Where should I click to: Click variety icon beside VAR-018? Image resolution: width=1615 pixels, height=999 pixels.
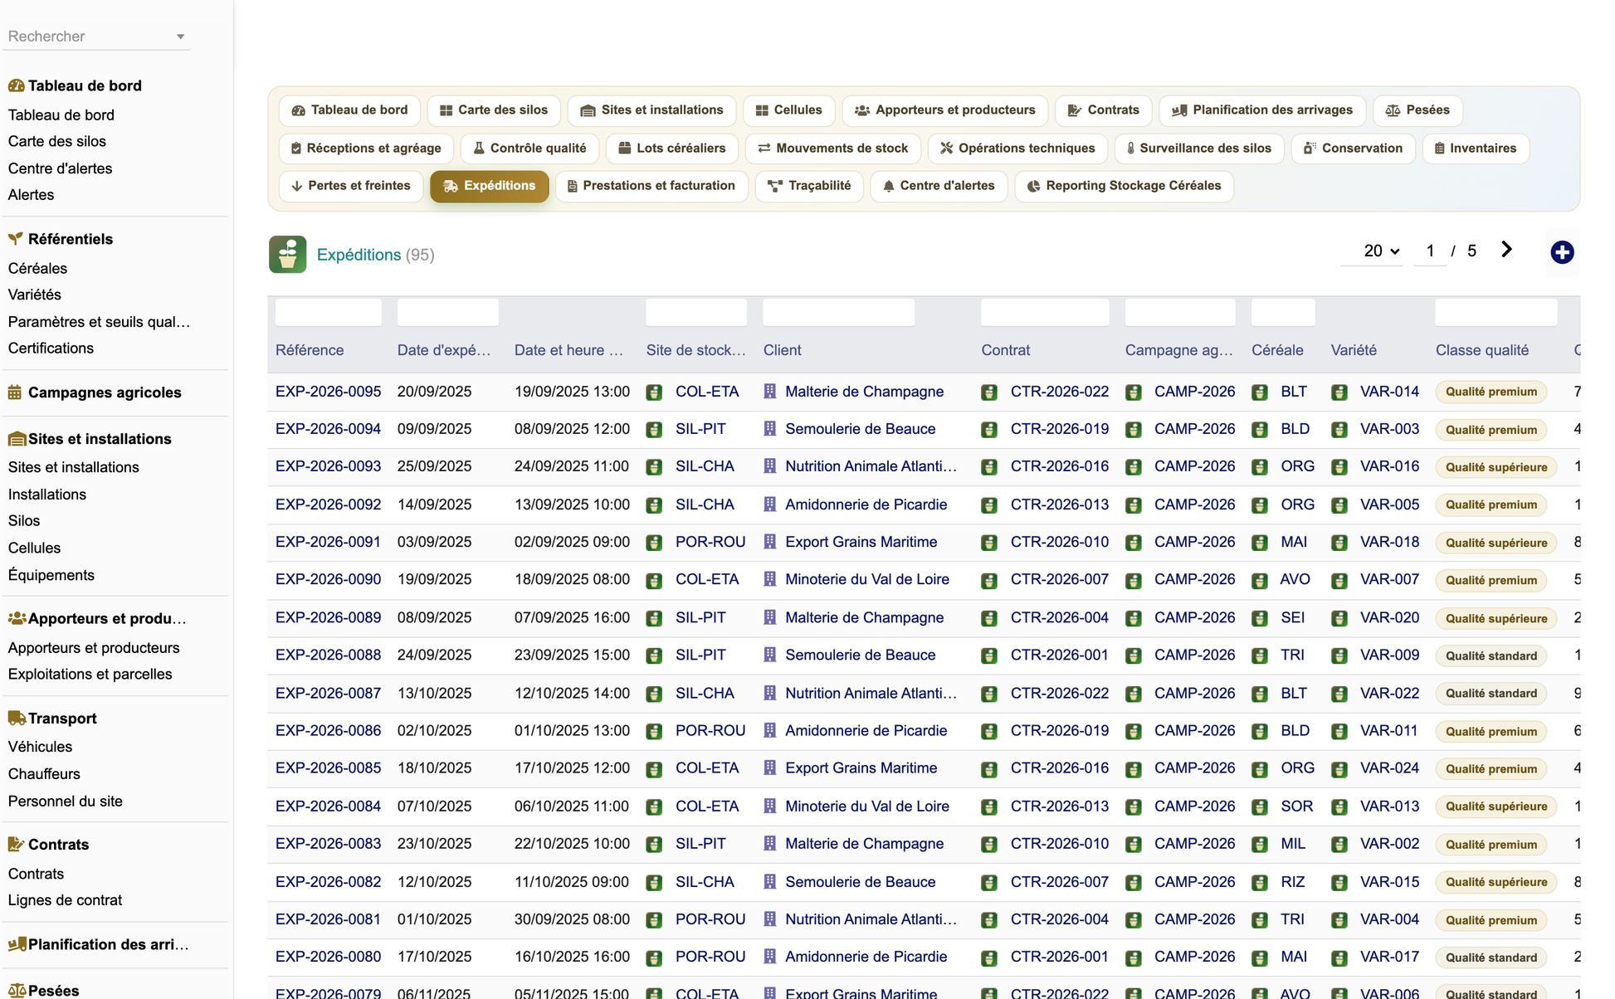[x=1339, y=543]
